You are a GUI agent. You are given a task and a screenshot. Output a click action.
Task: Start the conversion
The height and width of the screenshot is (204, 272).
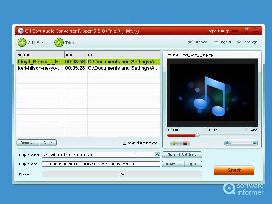(234, 170)
